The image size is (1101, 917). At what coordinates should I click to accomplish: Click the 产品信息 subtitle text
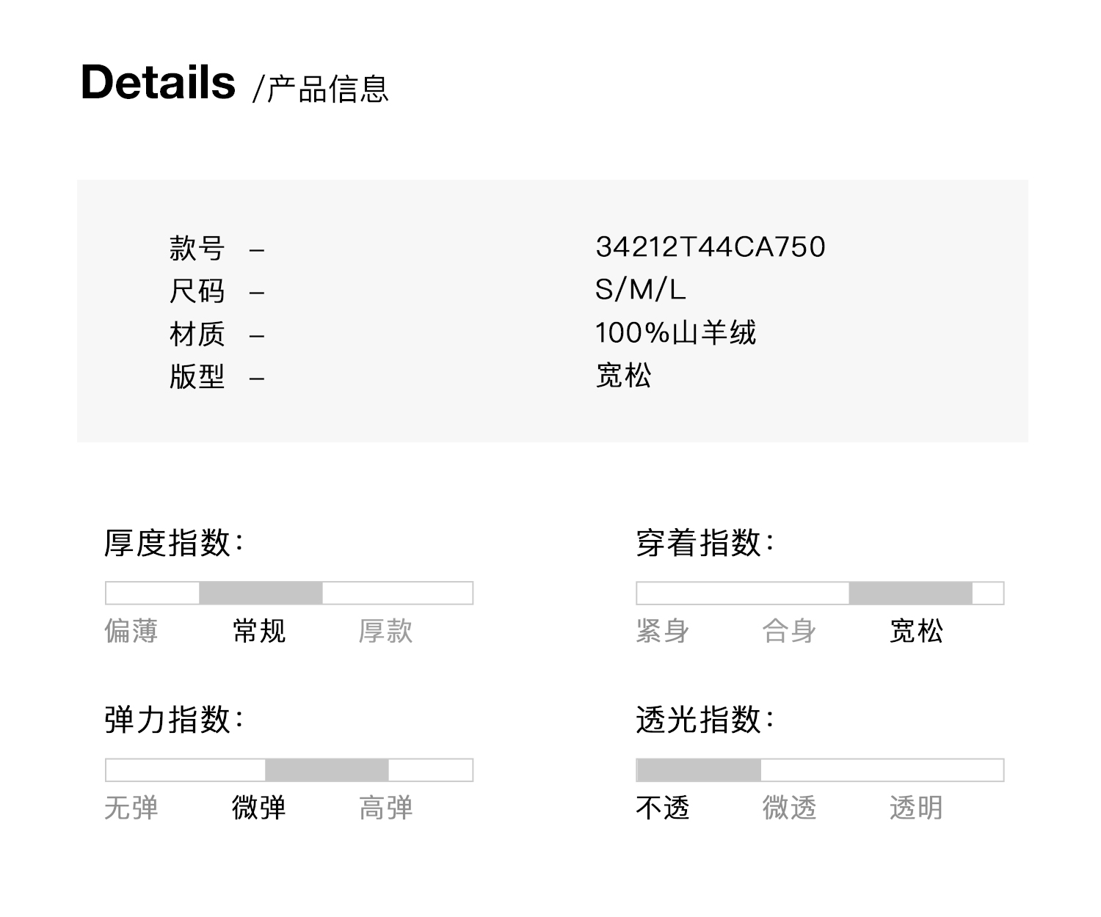click(x=327, y=89)
